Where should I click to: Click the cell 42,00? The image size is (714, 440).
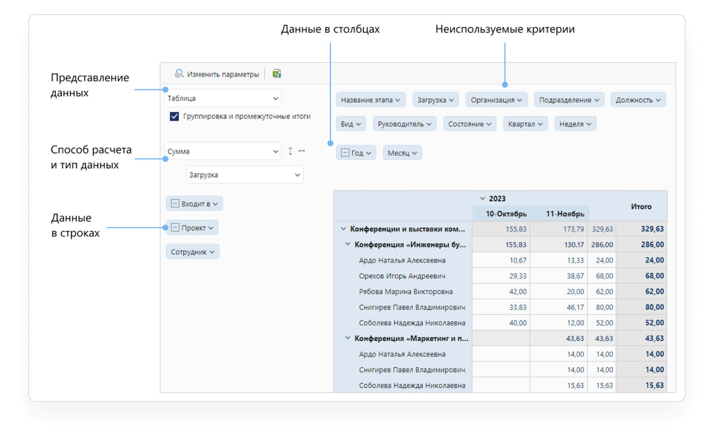coord(501,291)
